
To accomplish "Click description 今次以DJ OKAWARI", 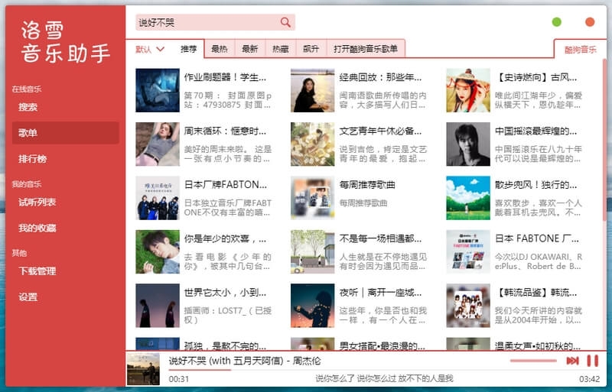I will coord(539,261).
